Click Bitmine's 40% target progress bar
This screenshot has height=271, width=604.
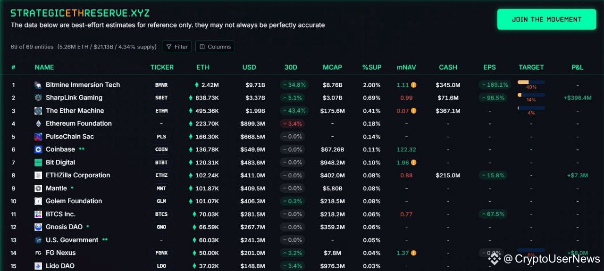coord(531,82)
